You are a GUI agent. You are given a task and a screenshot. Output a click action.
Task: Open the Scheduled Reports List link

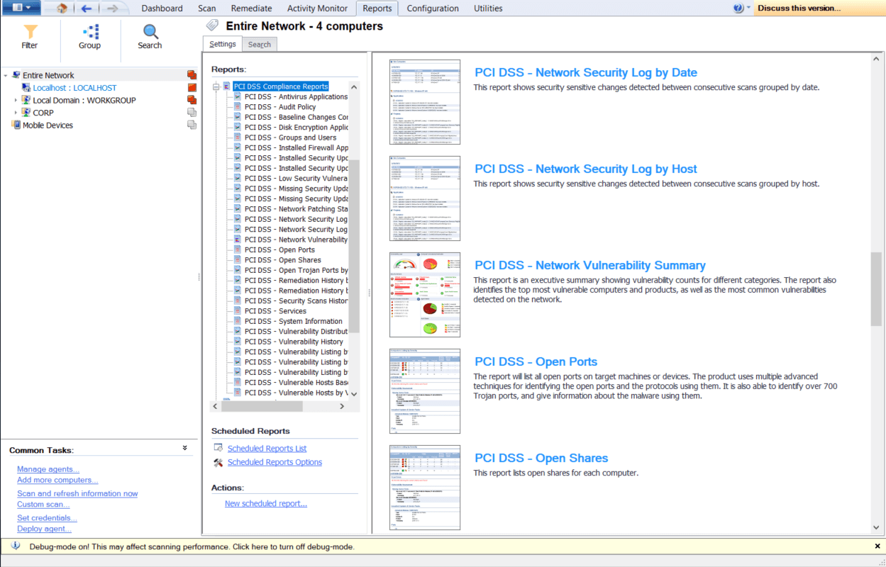[x=267, y=449]
